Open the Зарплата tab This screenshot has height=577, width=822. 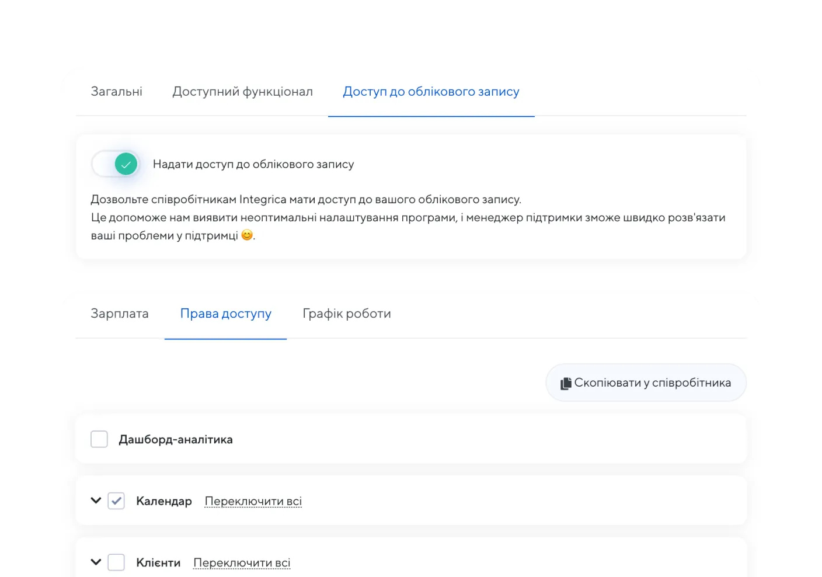coord(120,314)
